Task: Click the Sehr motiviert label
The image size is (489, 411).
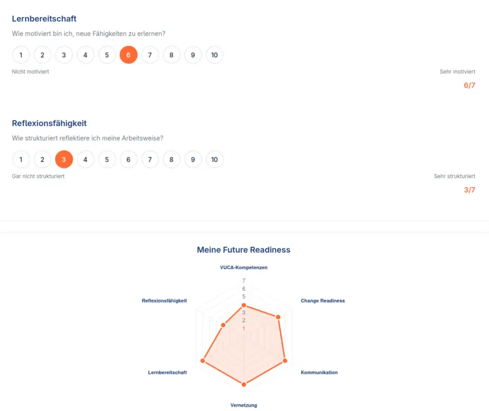Action: (x=457, y=72)
